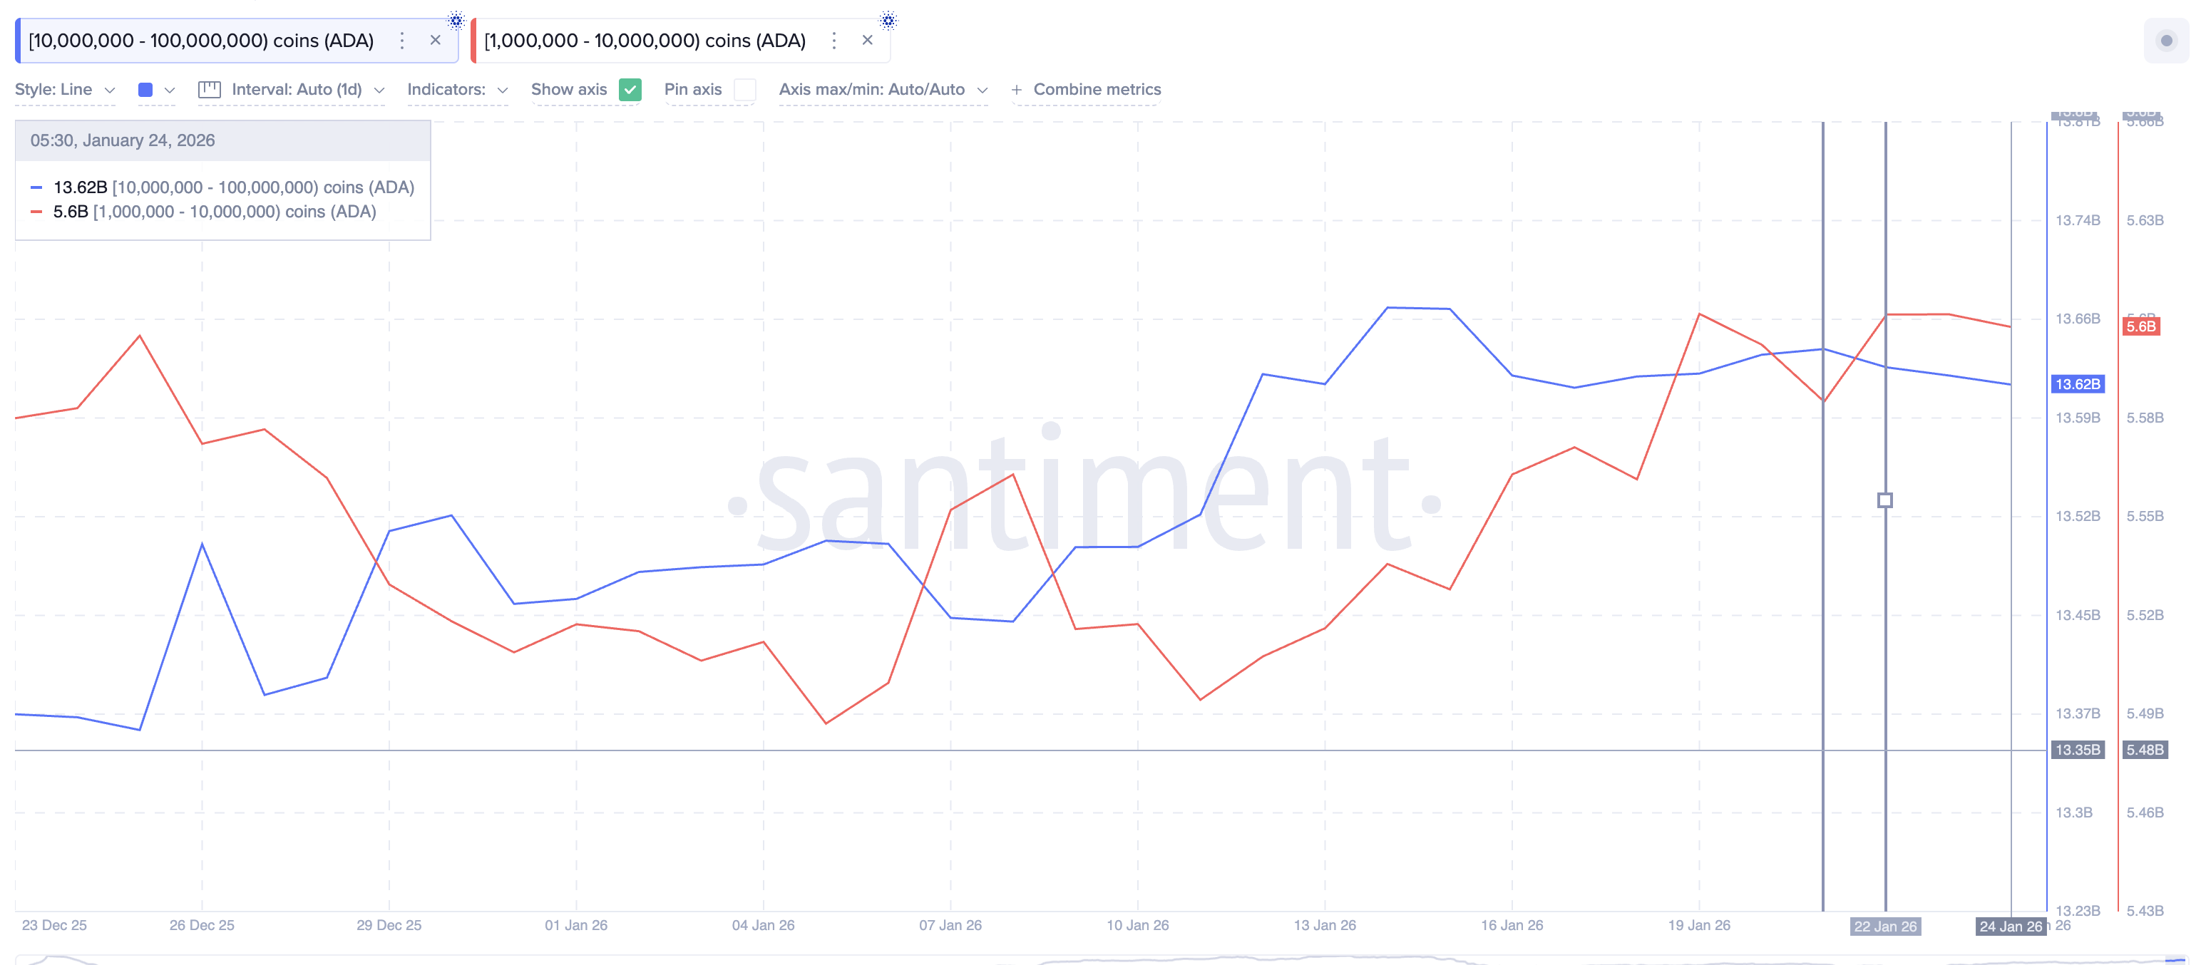The width and height of the screenshot is (2206, 965).
Task: Enable the Pin axis checkbox
Action: point(745,89)
